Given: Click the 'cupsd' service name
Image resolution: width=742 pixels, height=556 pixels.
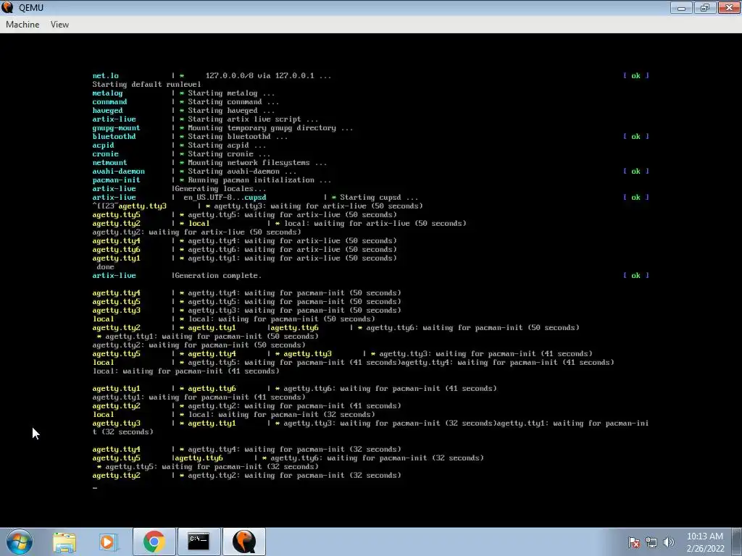Looking at the screenshot, I should (255, 198).
